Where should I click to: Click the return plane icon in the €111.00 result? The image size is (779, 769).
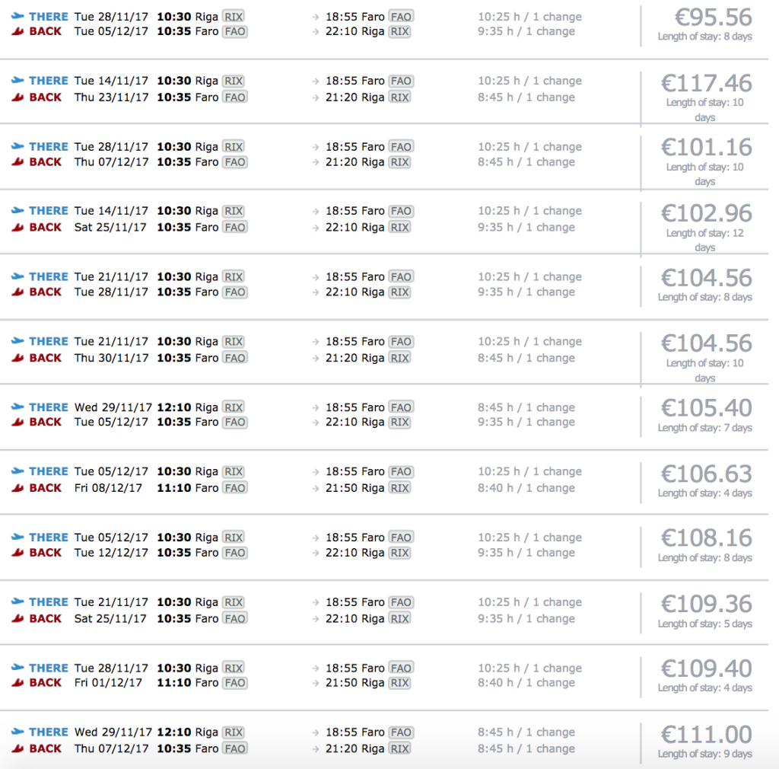(17, 748)
